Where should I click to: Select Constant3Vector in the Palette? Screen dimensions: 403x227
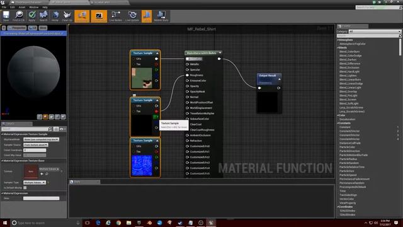349,135
